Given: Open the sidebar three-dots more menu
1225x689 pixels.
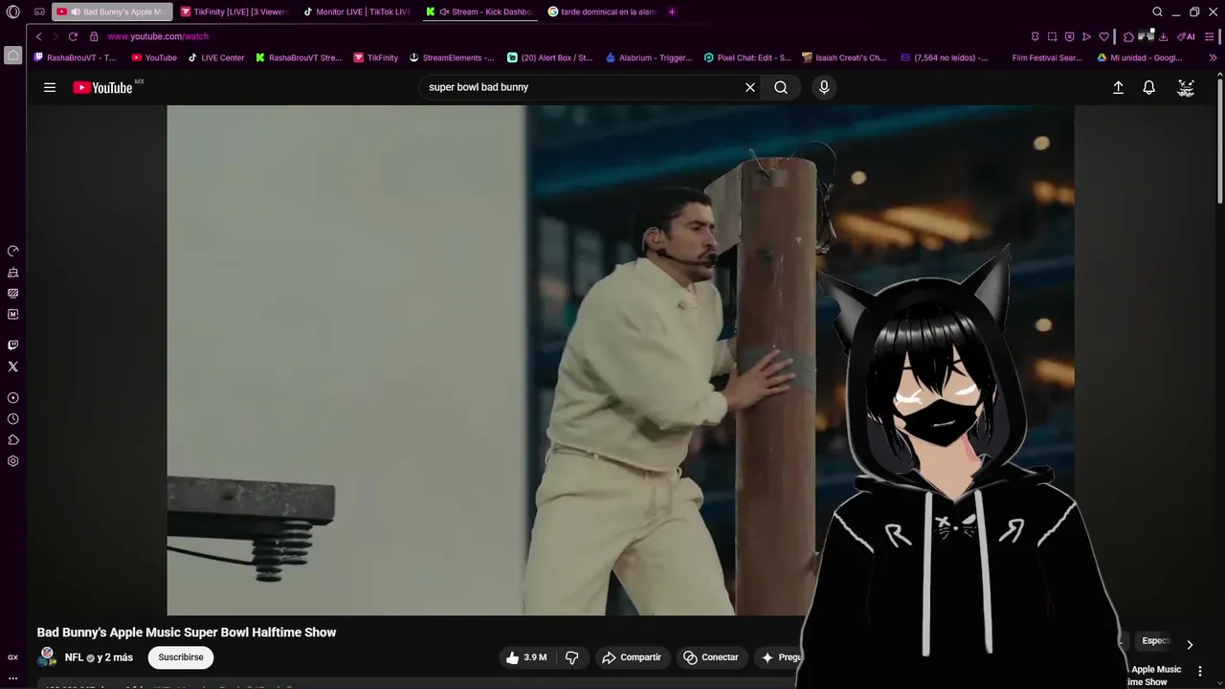Looking at the screenshot, I should click(x=12, y=678).
